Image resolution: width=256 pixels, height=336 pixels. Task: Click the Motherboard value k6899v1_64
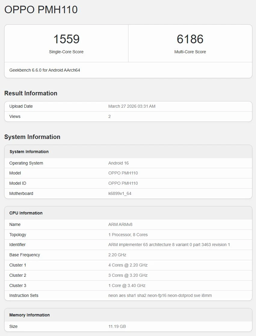coord(120,193)
